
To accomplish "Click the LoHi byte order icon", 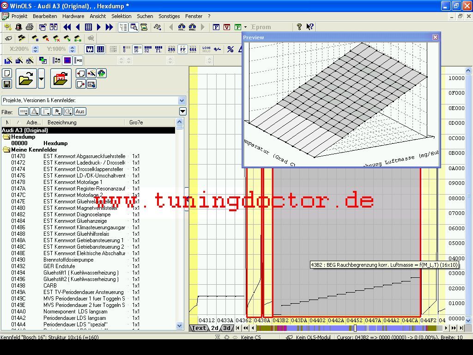I will point(206,49).
